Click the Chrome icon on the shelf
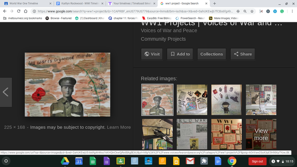Image resolution: width=297 pixels, height=167 pixels. 232,161
